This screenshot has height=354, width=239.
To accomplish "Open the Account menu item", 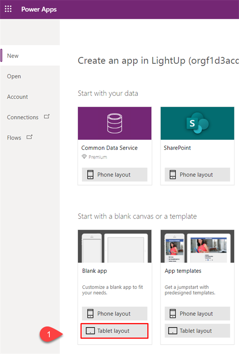I will (30, 97).
